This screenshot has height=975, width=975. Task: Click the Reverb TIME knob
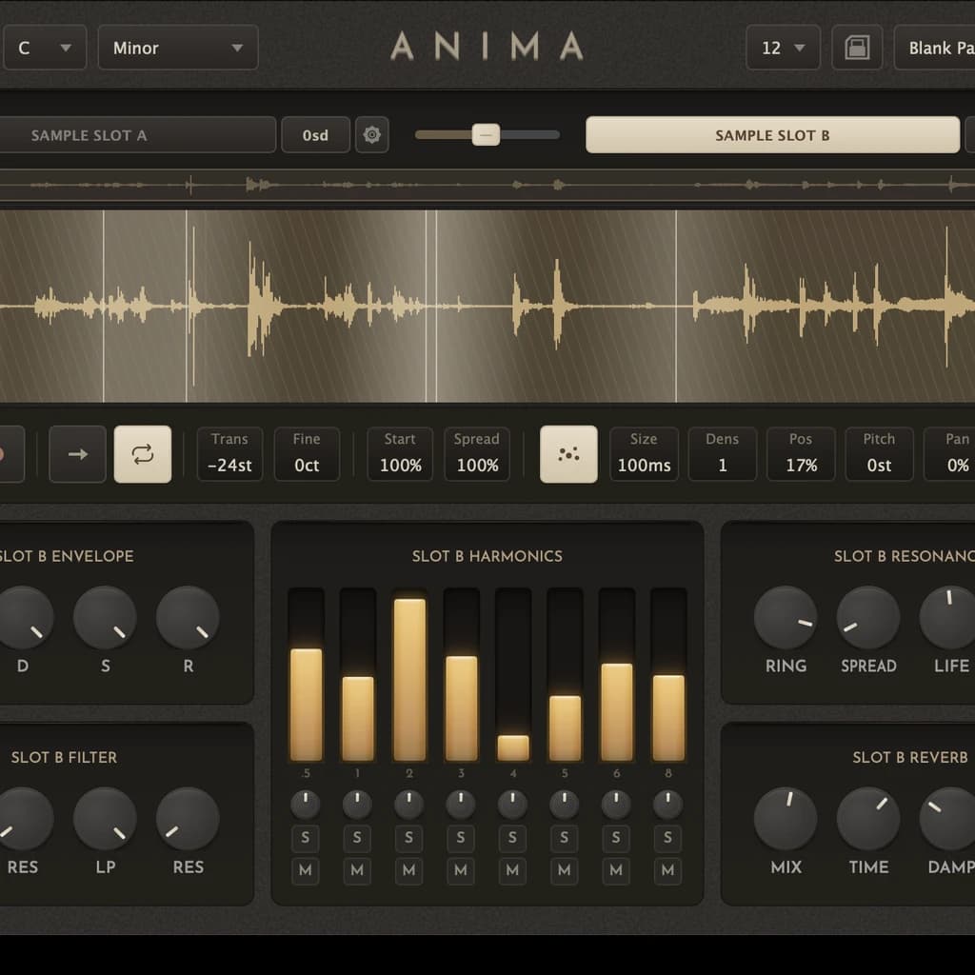pyautogui.click(x=868, y=818)
